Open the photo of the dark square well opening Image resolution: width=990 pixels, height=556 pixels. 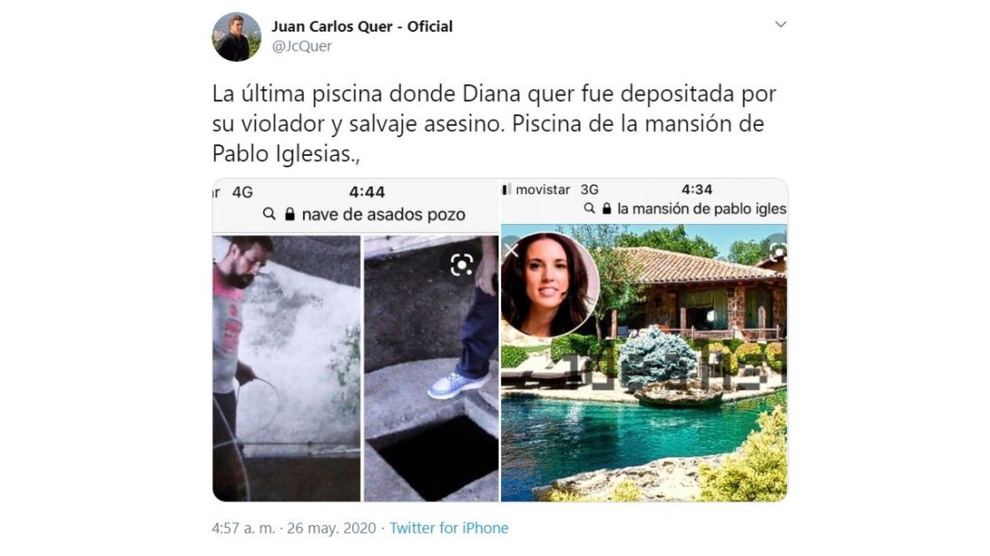(x=431, y=368)
